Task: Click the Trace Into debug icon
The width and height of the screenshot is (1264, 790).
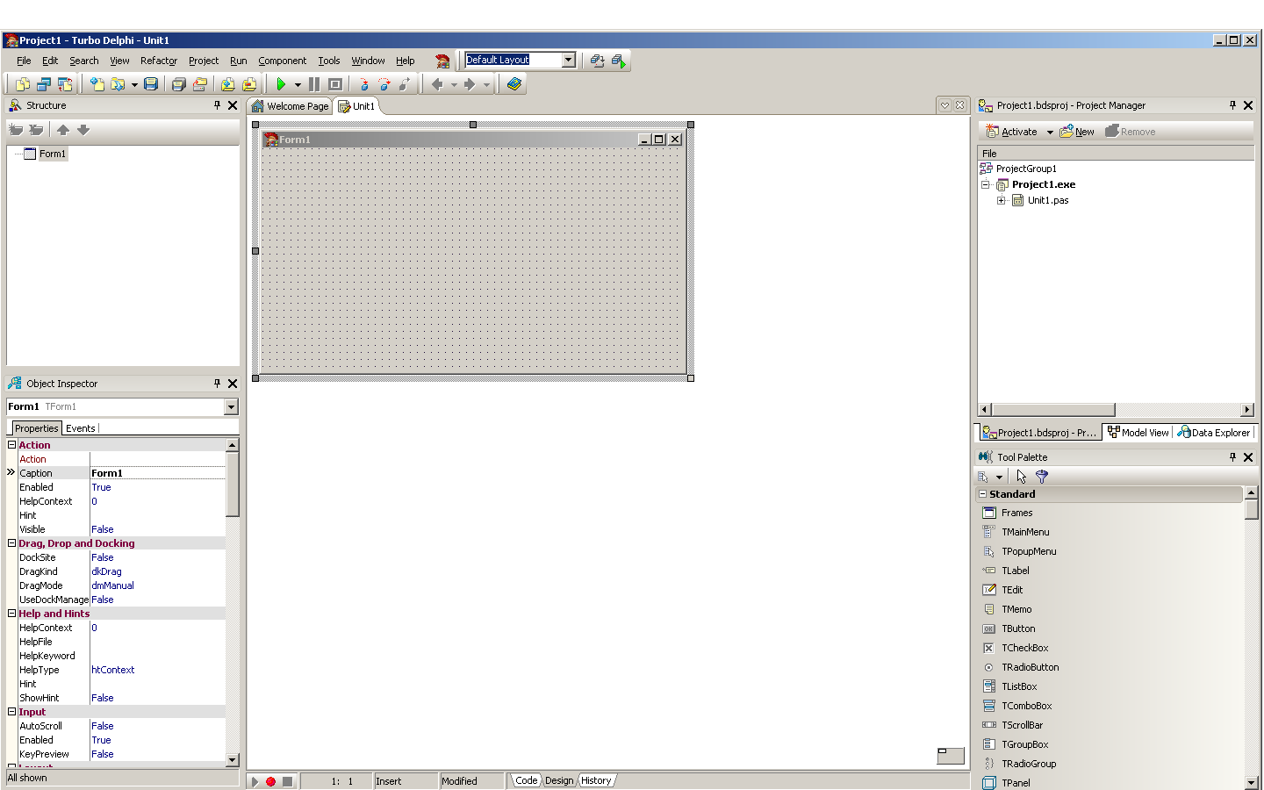Action: [363, 84]
